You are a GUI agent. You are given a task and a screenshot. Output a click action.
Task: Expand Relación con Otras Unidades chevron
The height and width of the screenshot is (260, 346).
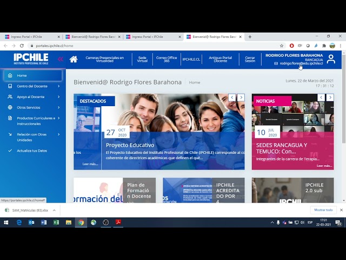59,134
